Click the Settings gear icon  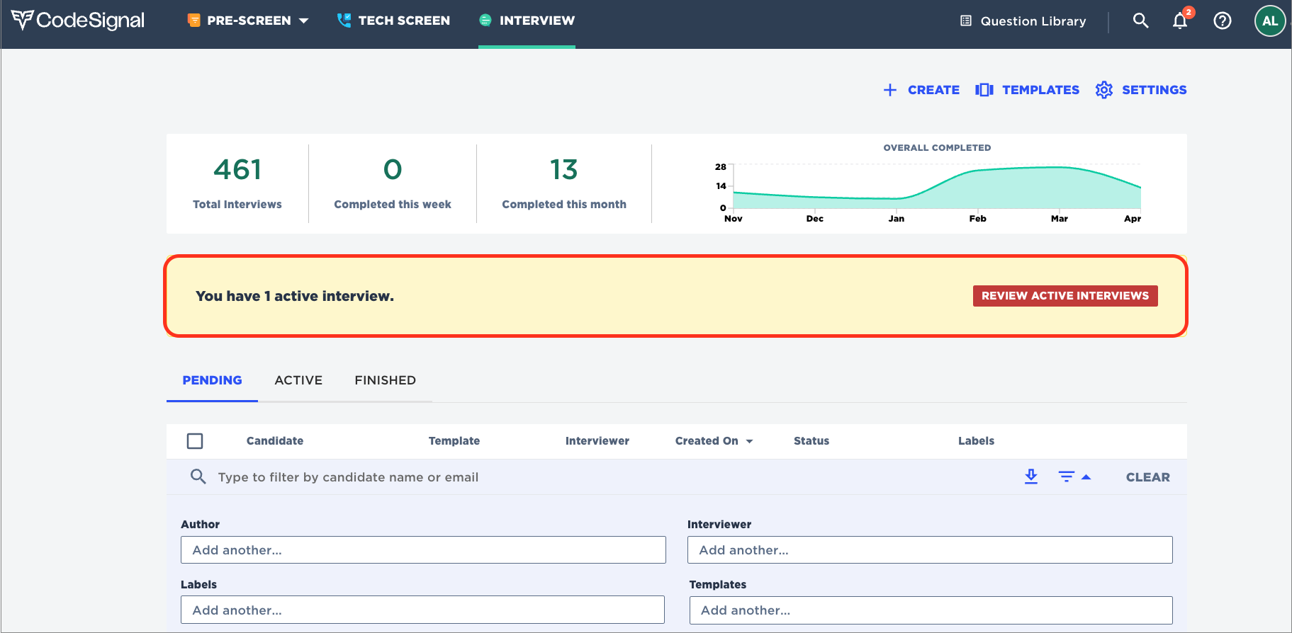coord(1104,90)
